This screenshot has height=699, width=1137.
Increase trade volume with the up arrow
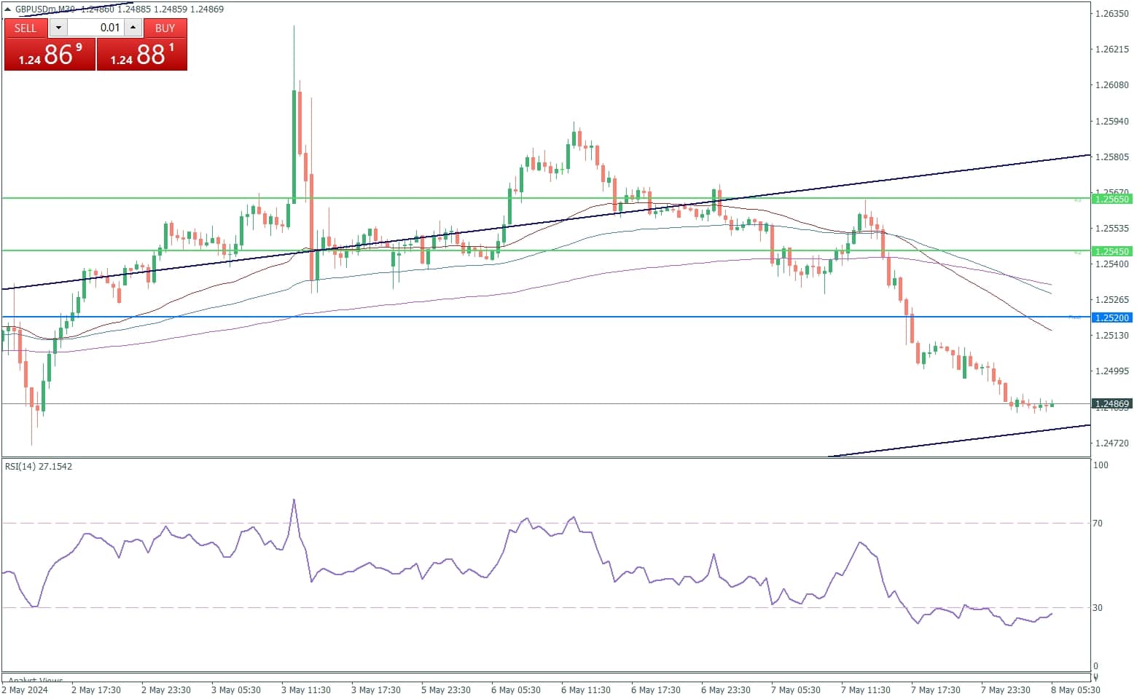tap(133, 28)
